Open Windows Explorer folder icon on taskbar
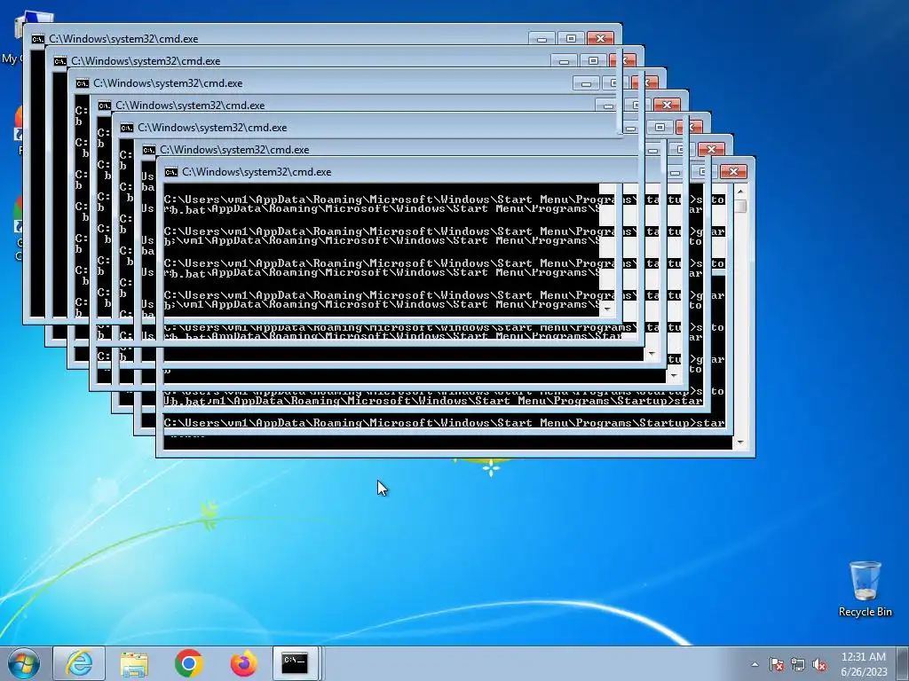909x681 pixels. pyautogui.click(x=134, y=663)
